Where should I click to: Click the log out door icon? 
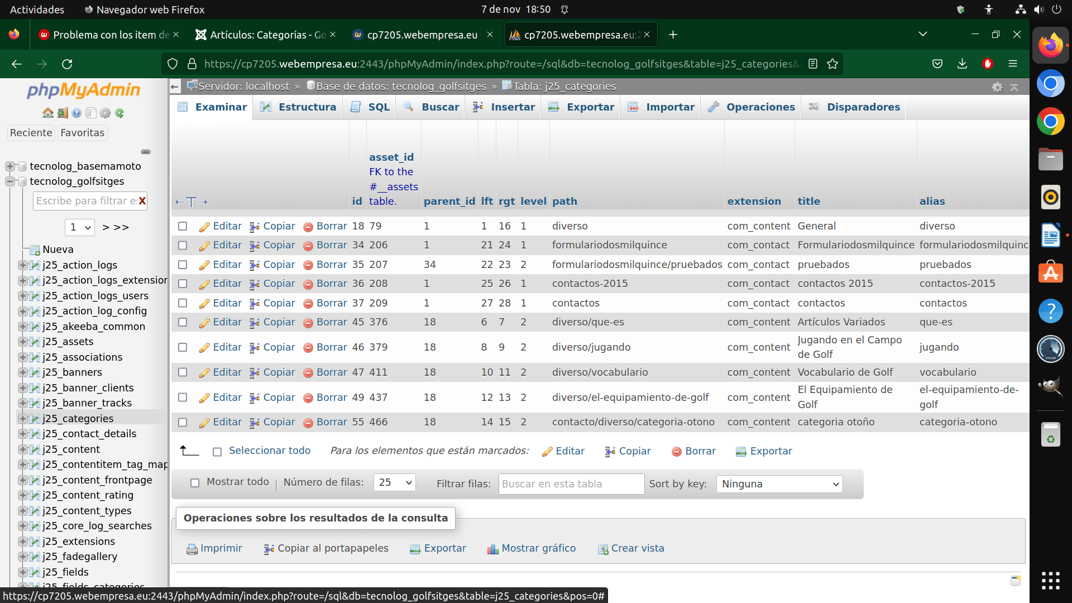pos(63,113)
